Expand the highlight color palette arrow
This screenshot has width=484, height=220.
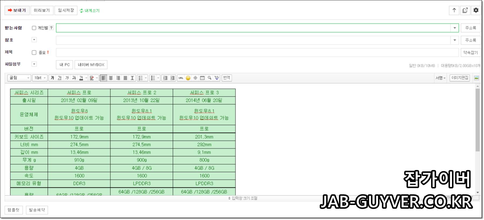97,78
